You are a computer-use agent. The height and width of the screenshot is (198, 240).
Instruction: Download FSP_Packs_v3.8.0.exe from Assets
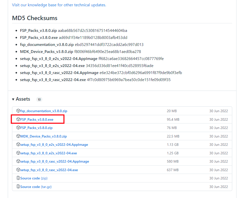37,119
